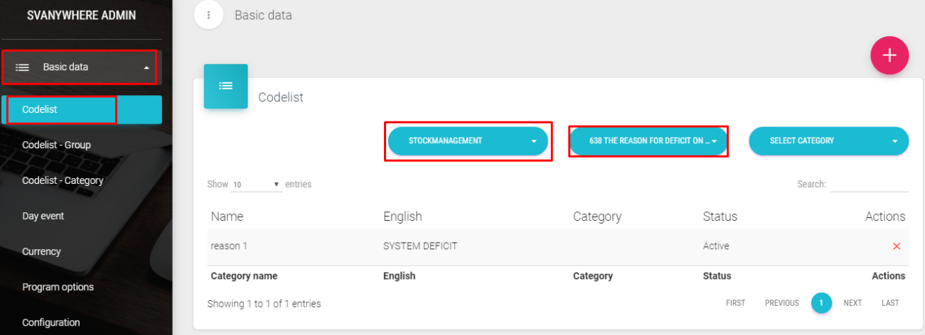Image resolution: width=925 pixels, height=335 pixels.
Task: Open the 638 Reason for Deficit dropdown
Action: pos(648,141)
